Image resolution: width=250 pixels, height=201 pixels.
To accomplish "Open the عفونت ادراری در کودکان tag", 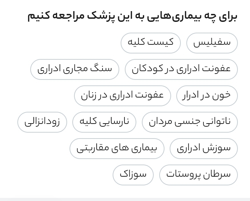I will tap(181, 69).
